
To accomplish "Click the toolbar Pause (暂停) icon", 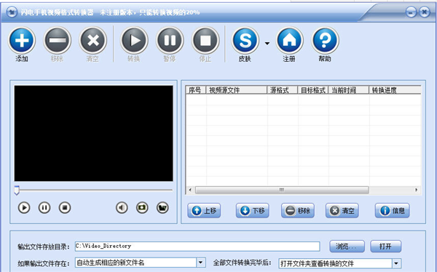I will pos(170,41).
